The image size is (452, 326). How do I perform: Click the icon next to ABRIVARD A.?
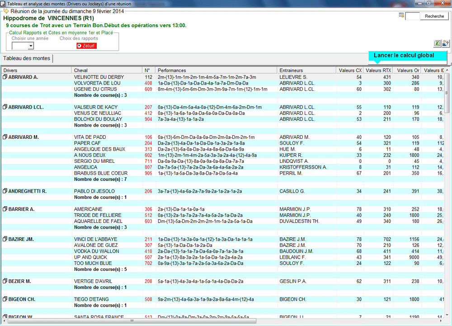(x=5, y=77)
